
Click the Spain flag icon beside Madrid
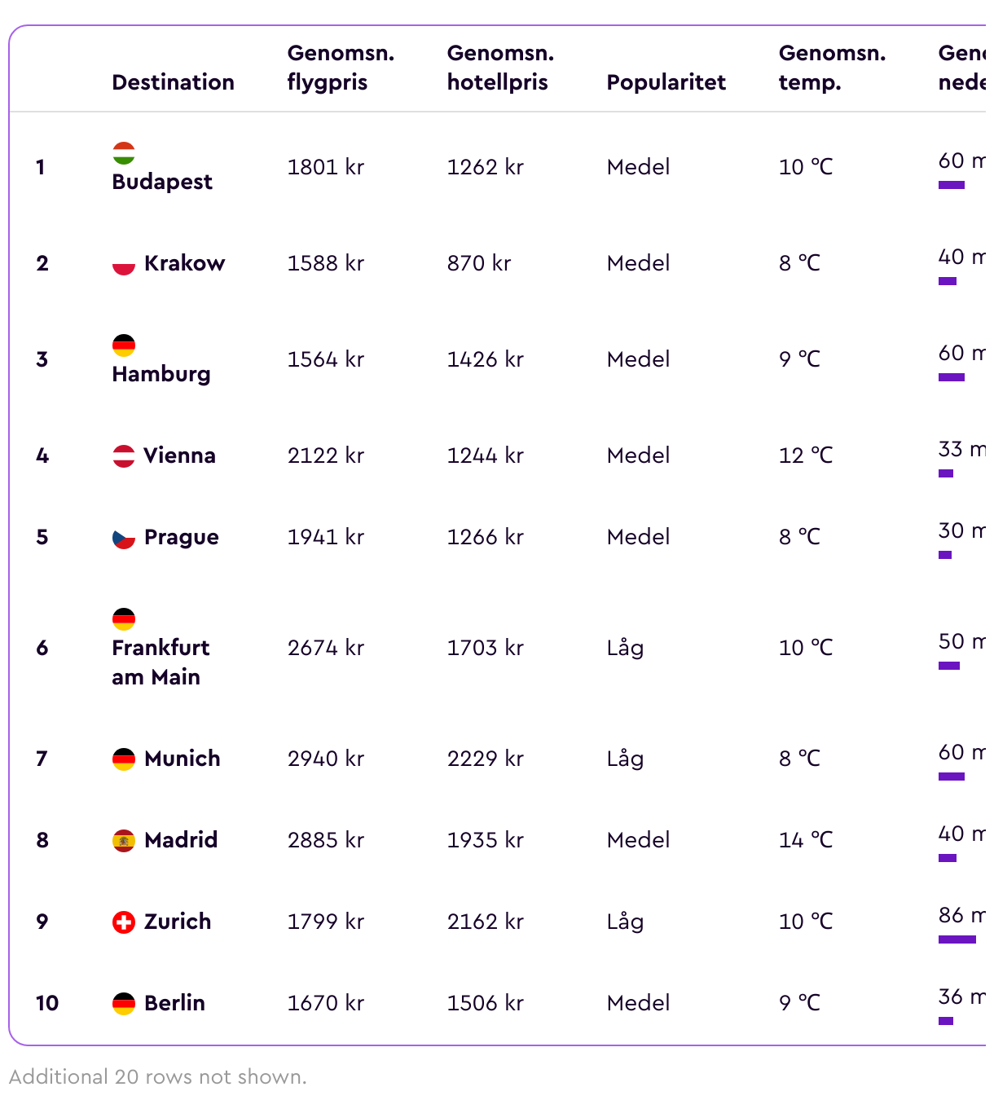pos(124,841)
